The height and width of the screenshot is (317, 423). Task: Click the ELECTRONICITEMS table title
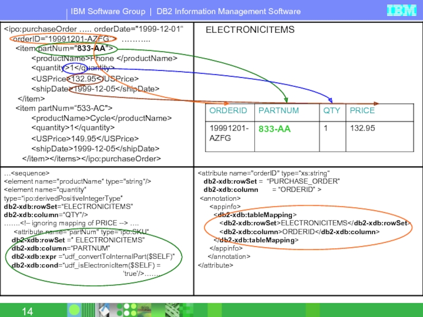(x=250, y=30)
